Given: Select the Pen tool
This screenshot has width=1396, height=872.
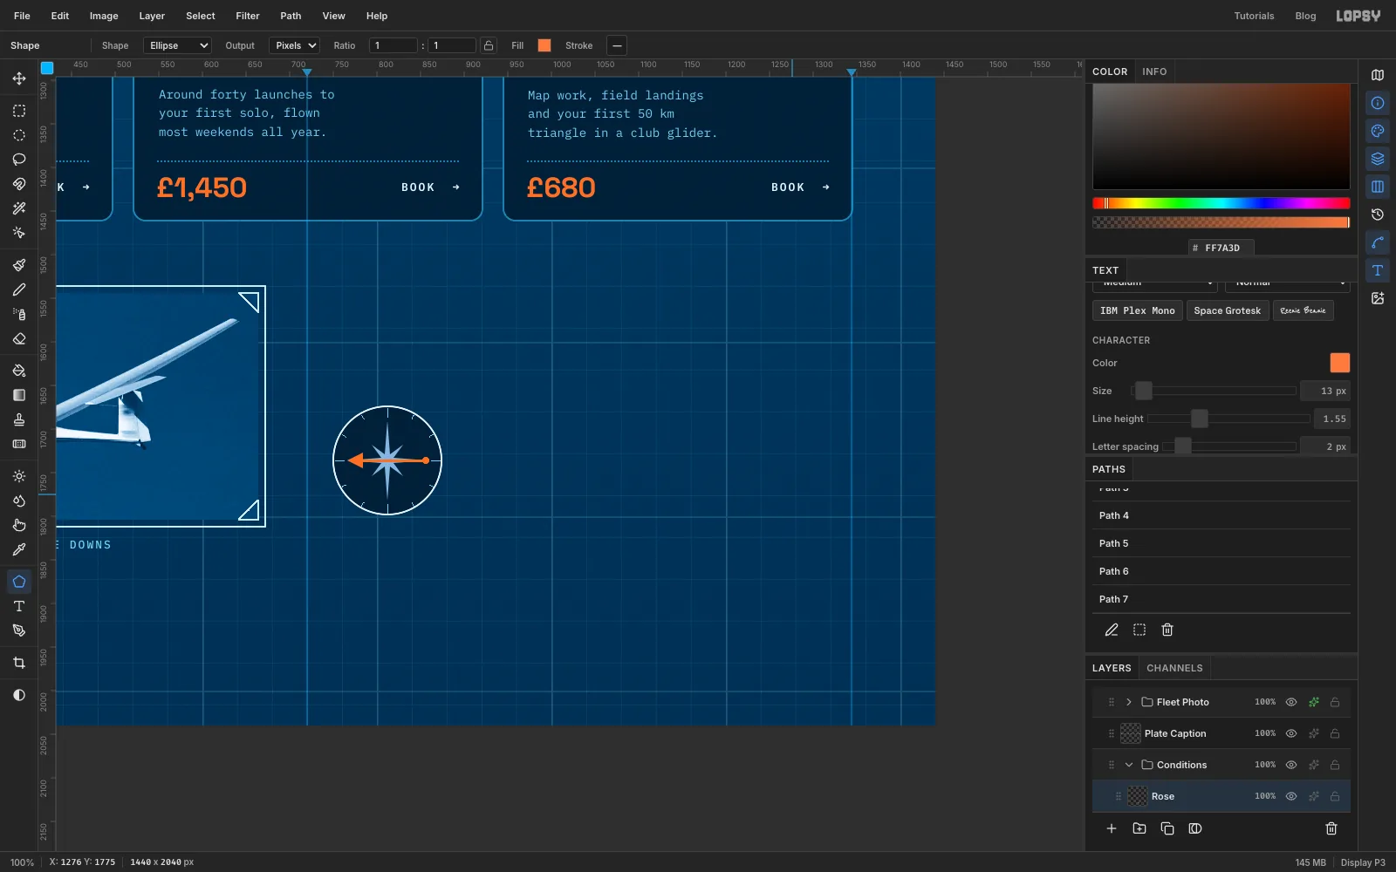Looking at the screenshot, I should (19, 630).
